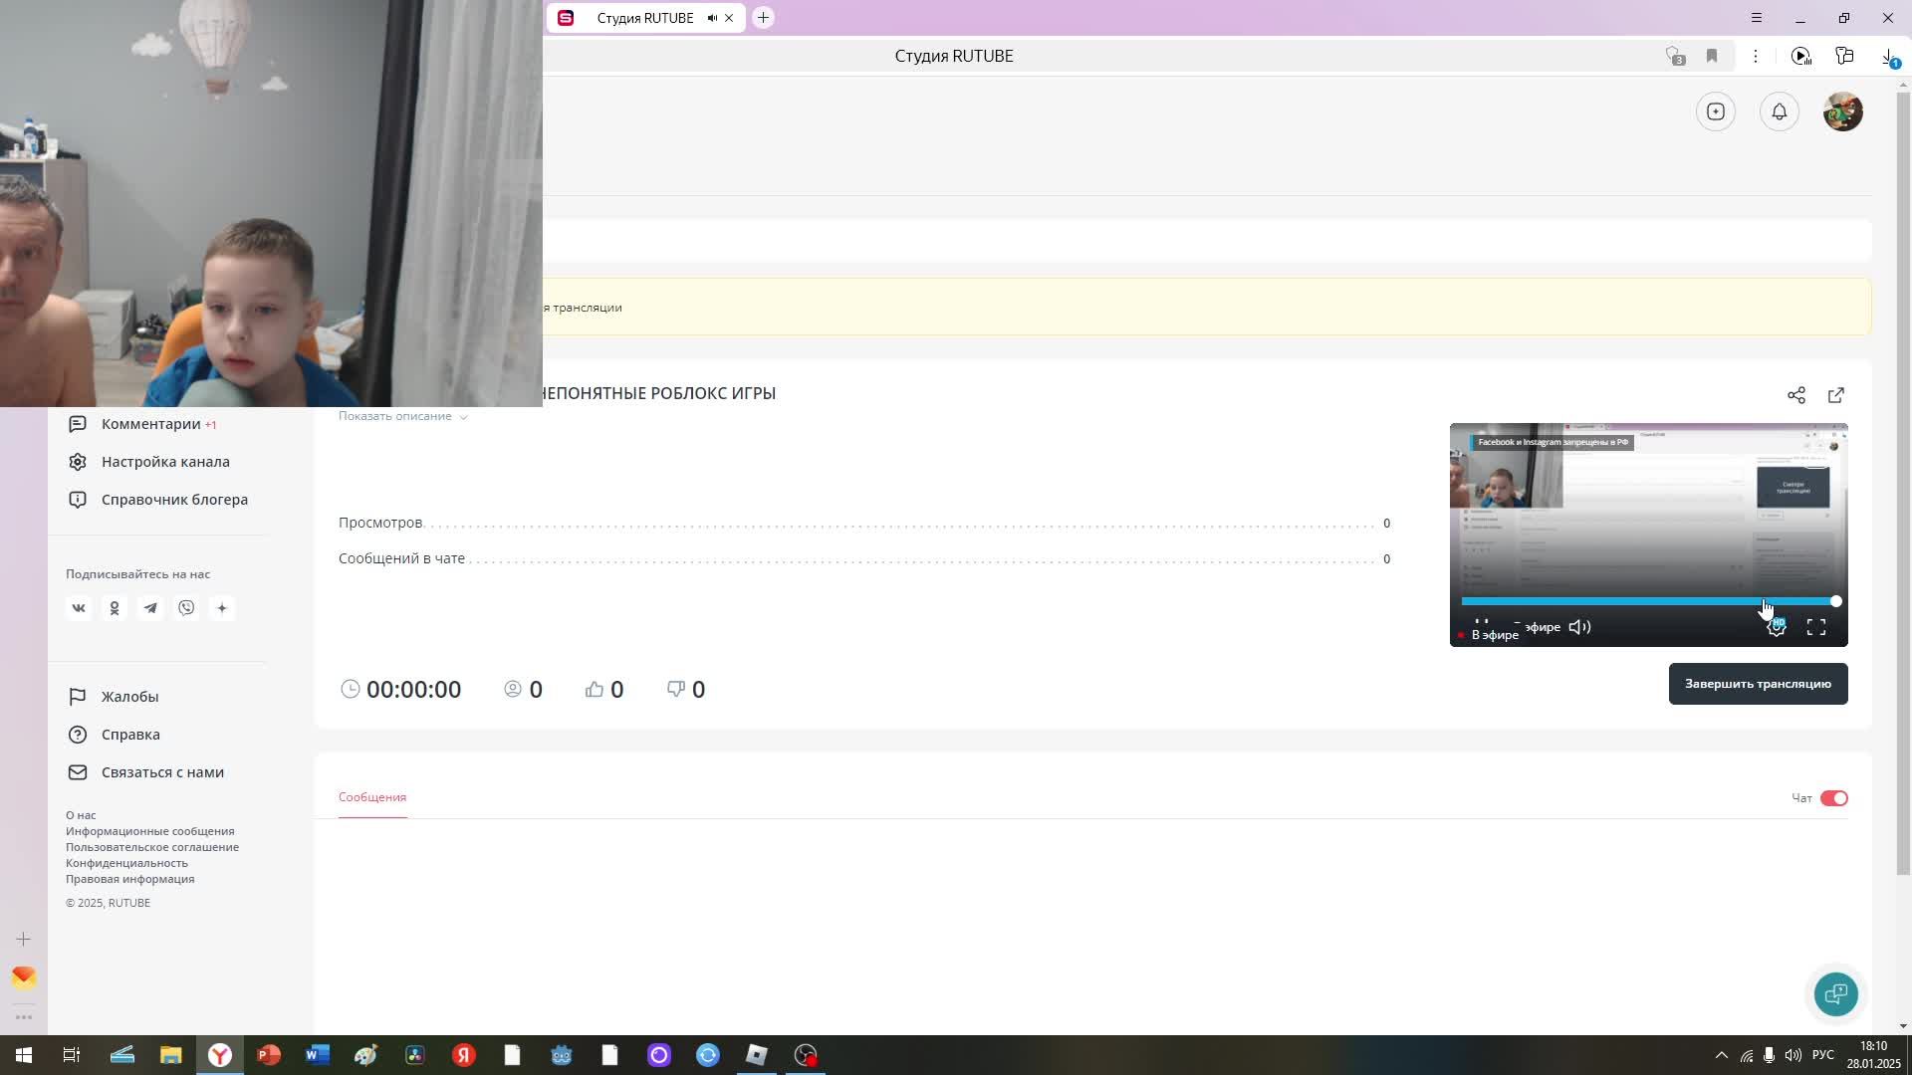Open Roblox from taskbar
Image resolution: width=1912 pixels, height=1075 pixels.
click(x=757, y=1055)
